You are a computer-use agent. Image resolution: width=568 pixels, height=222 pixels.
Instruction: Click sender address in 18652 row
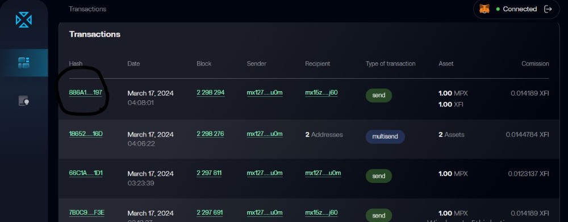(265, 134)
